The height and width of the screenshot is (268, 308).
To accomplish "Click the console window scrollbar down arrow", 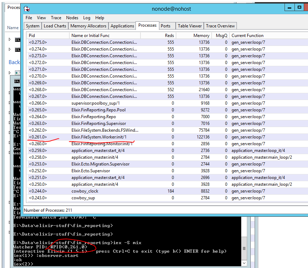I will click(x=244, y=263).
